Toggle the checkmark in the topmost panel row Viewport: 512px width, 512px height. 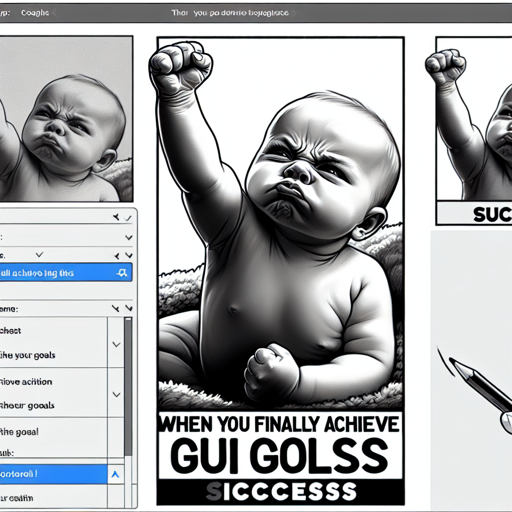127,218
